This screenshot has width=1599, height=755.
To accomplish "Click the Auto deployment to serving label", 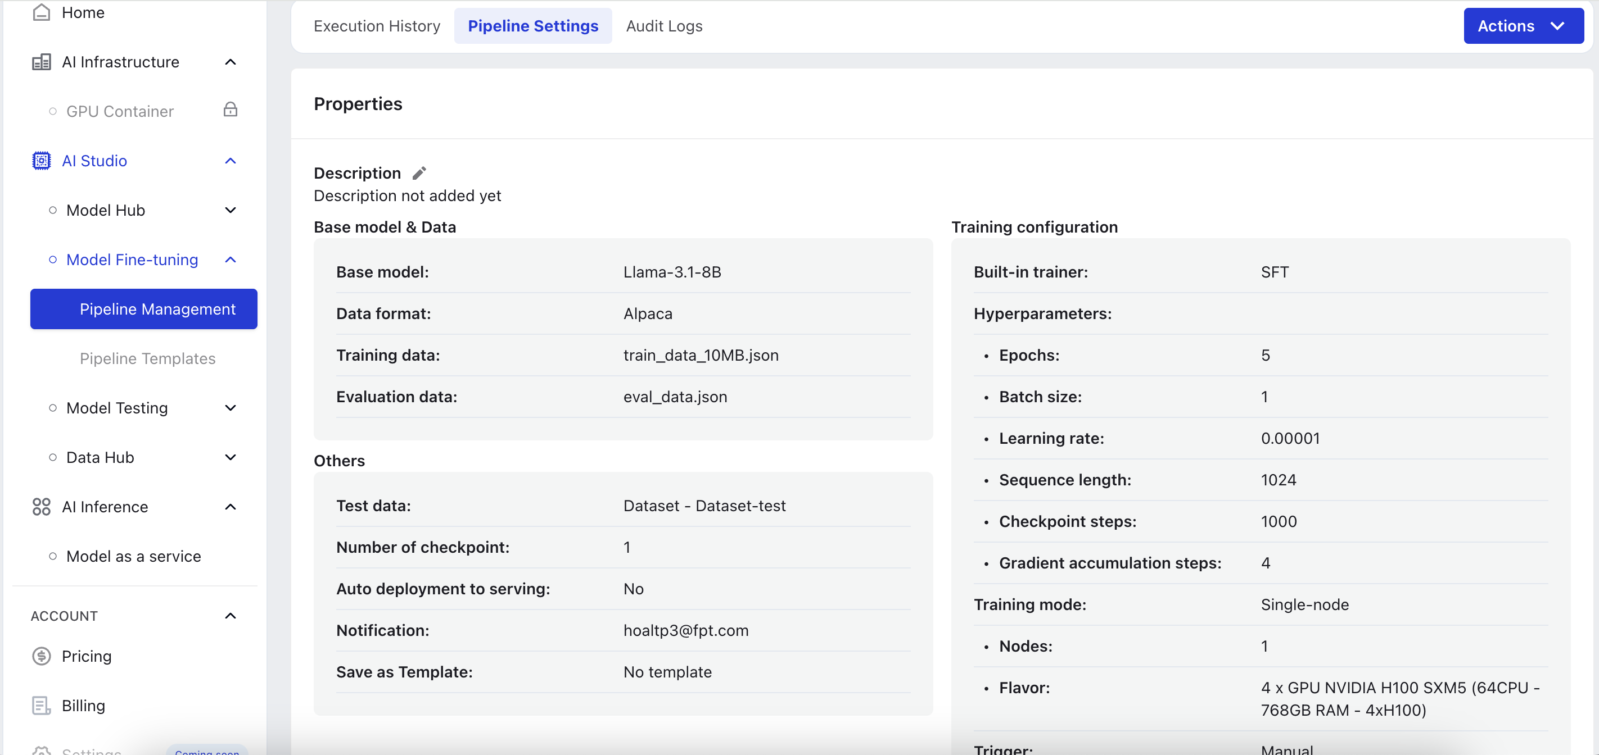I will click(443, 589).
